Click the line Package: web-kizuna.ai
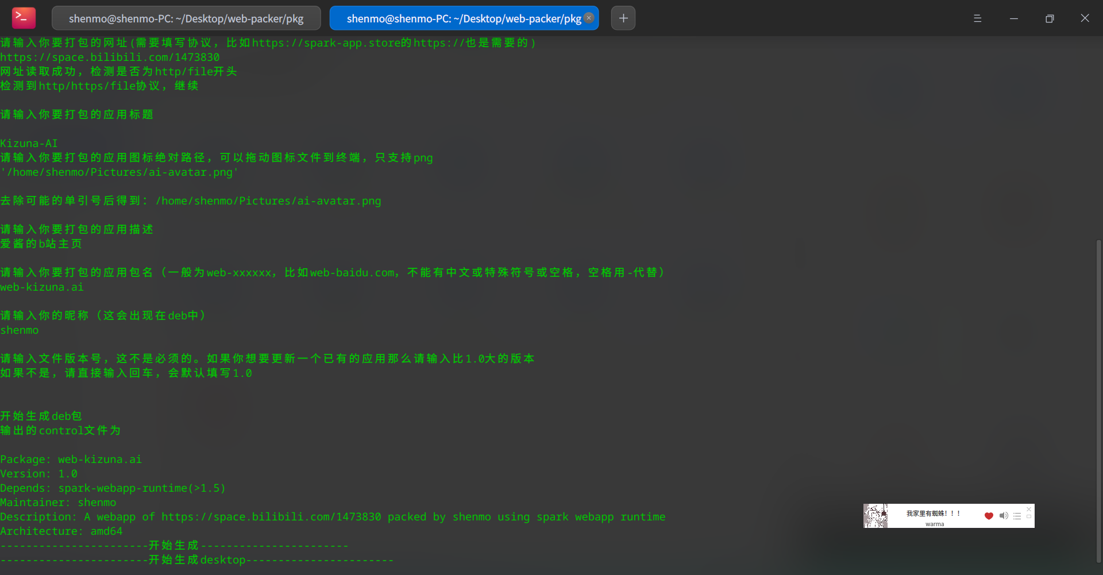The image size is (1103, 575). click(71, 459)
